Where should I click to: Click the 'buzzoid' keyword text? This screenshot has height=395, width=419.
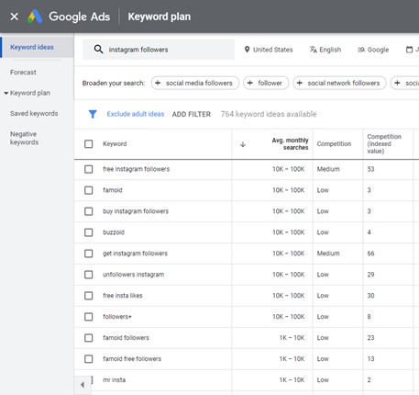pyautogui.click(x=114, y=232)
